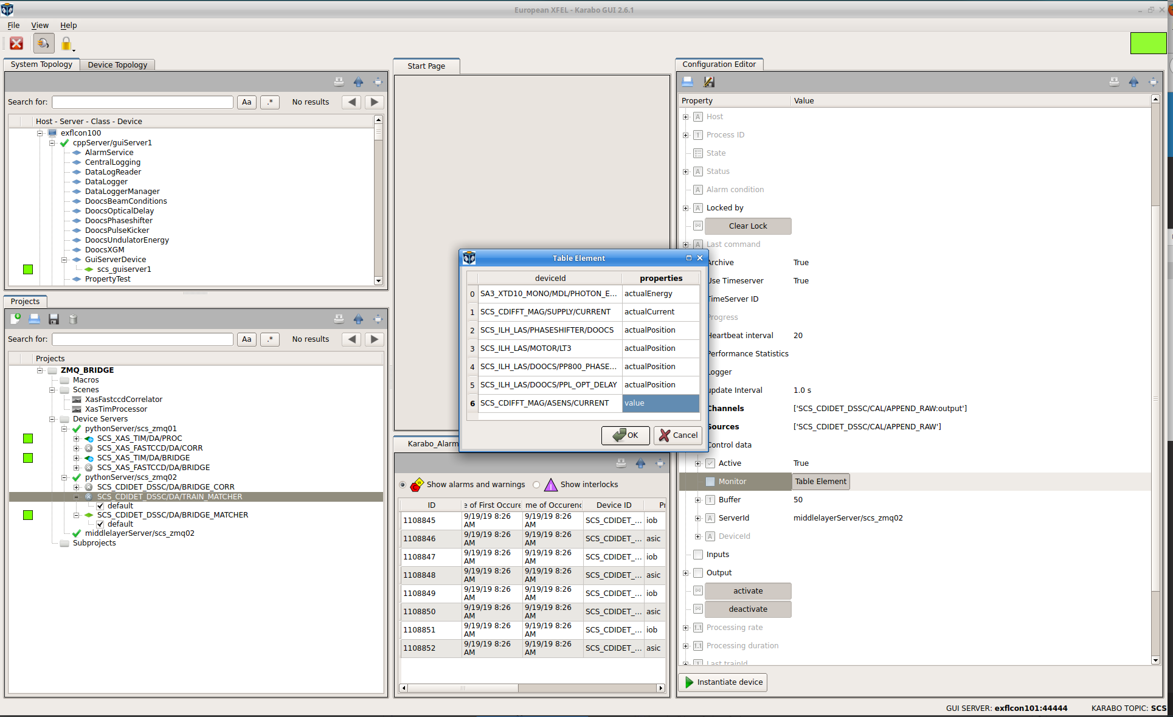Click the red disconnect icon in main toolbar
Image resolution: width=1173 pixels, height=717 pixels.
pos(16,43)
